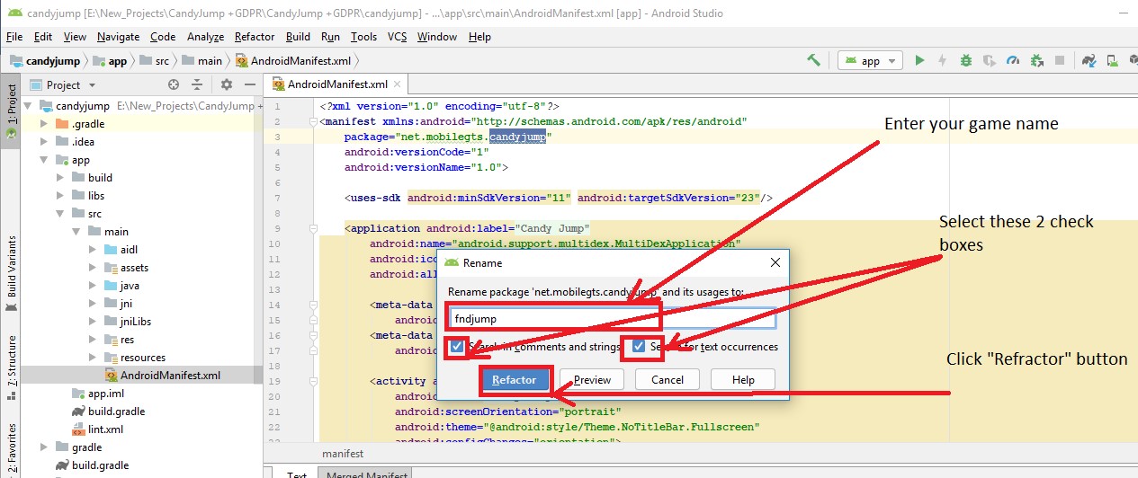Click the scroll-from-source target icon in Project panel

point(174,84)
